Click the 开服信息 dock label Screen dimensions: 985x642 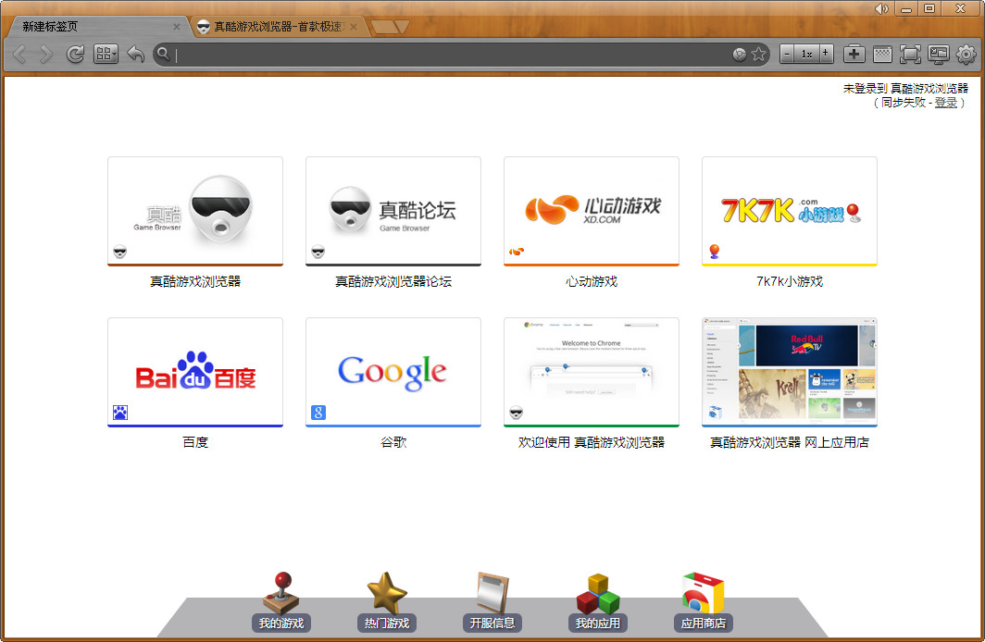[x=492, y=623]
